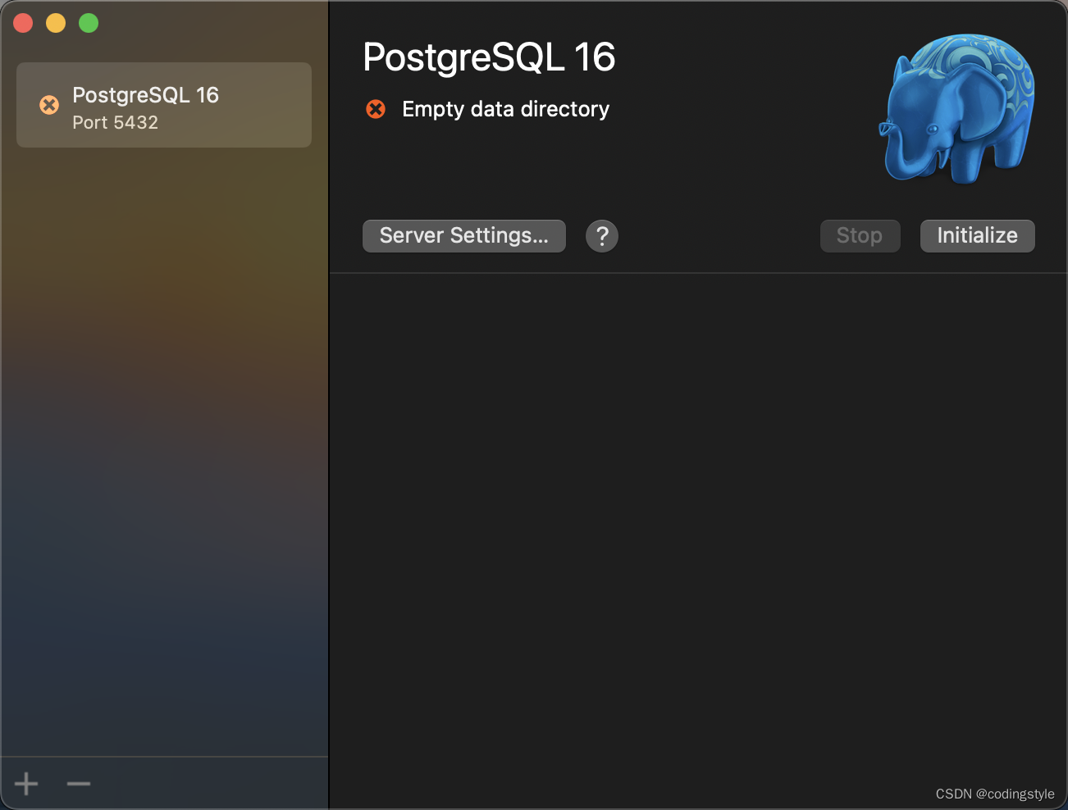Open help with the question mark button

pos(602,236)
